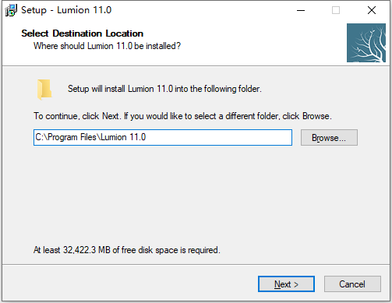The height and width of the screenshot is (303, 392).
Task: Place cursor on 'Program Files' in path
Action: click(72, 137)
